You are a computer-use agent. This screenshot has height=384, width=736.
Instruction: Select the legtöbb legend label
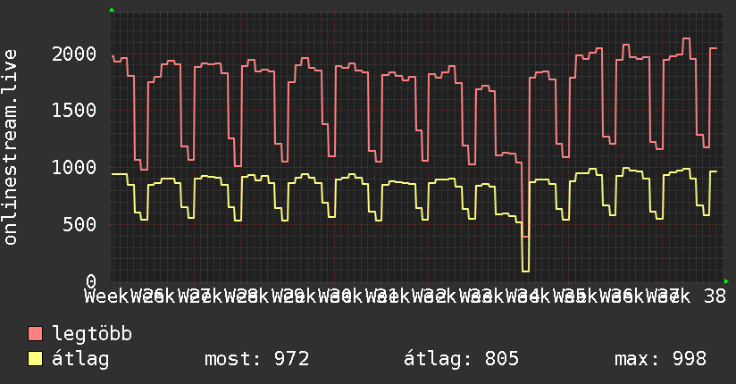point(92,333)
